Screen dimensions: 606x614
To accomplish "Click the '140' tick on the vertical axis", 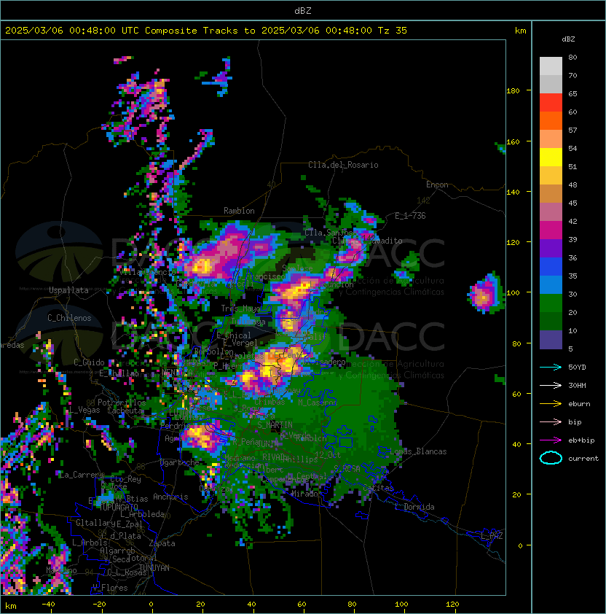I will [513, 192].
